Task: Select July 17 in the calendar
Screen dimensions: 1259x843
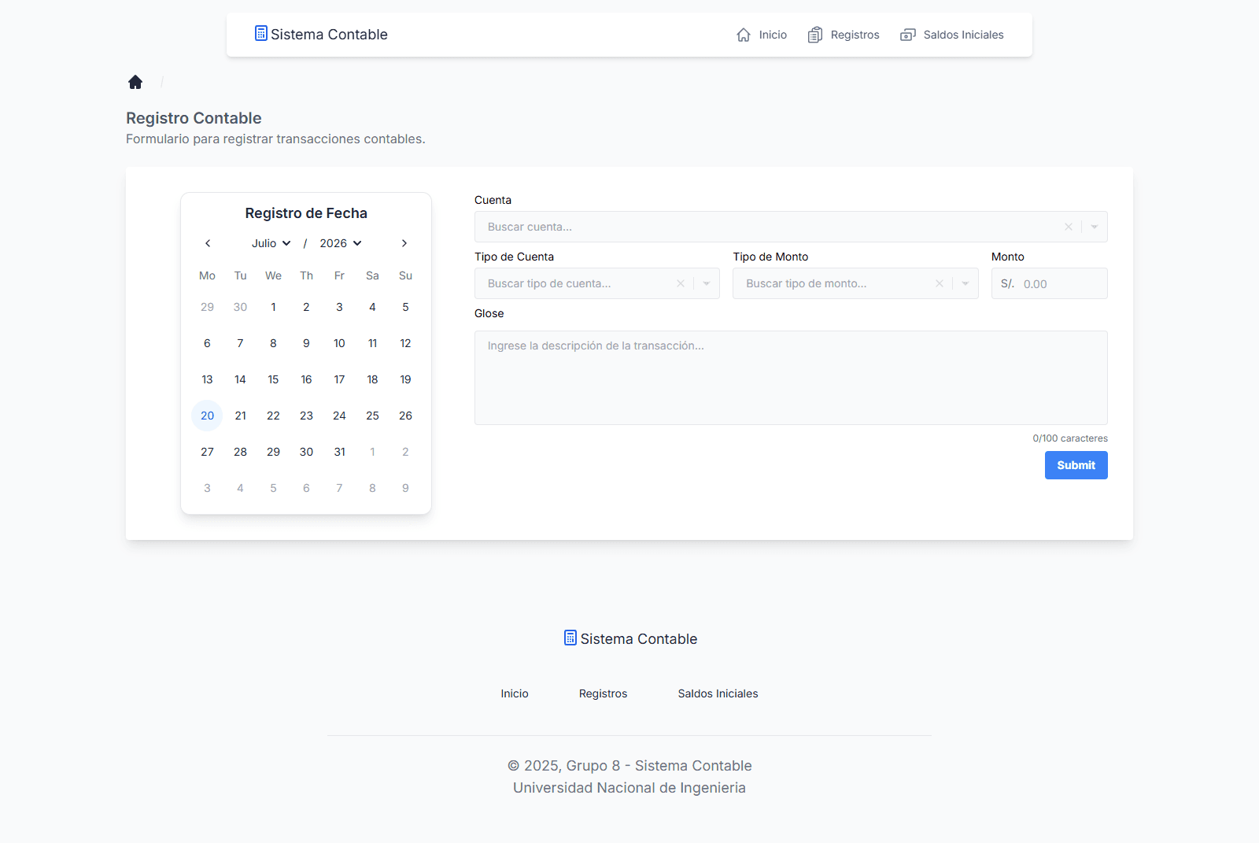Action: pos(339,379)
